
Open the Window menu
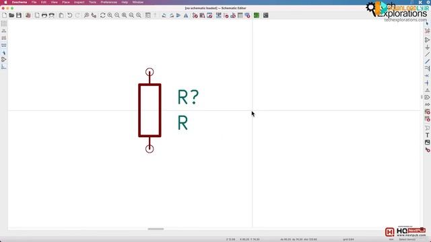tap(137, 2)
